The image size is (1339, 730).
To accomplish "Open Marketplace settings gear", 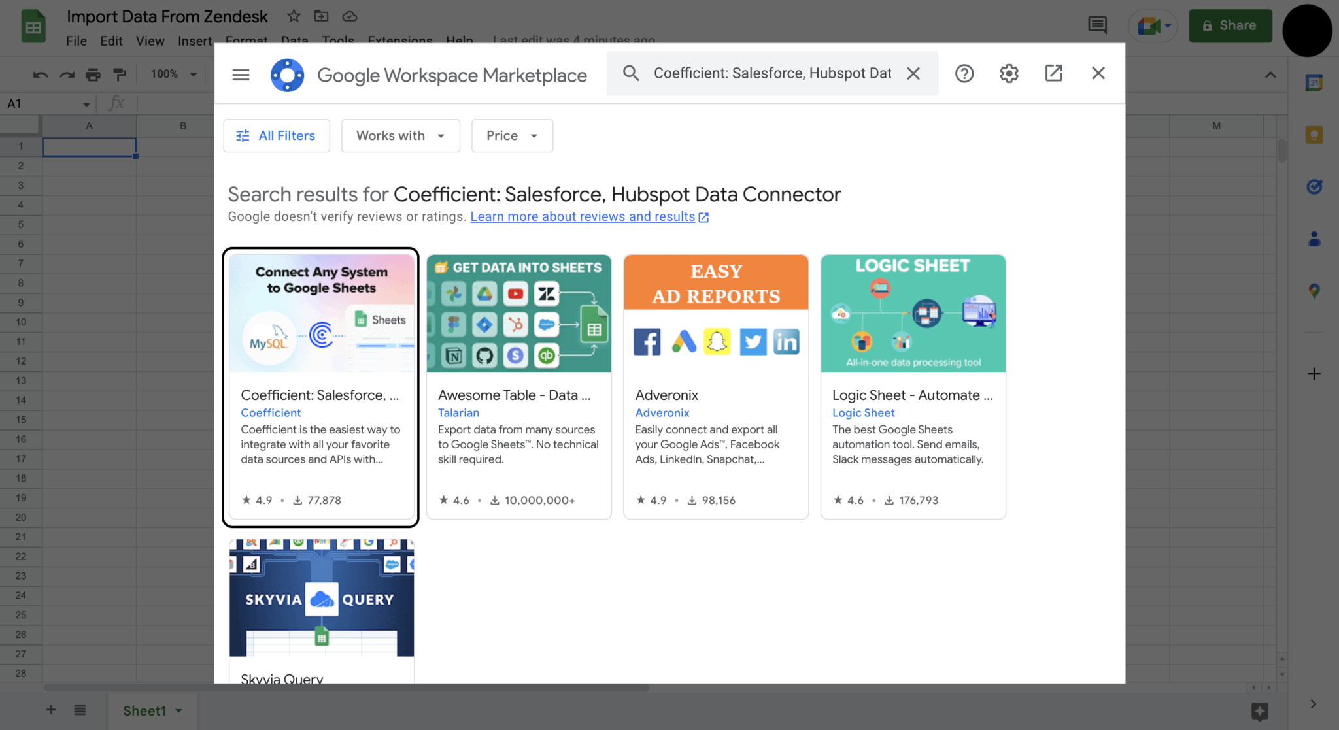I will pyautogui.click(x=1008, y=73).
